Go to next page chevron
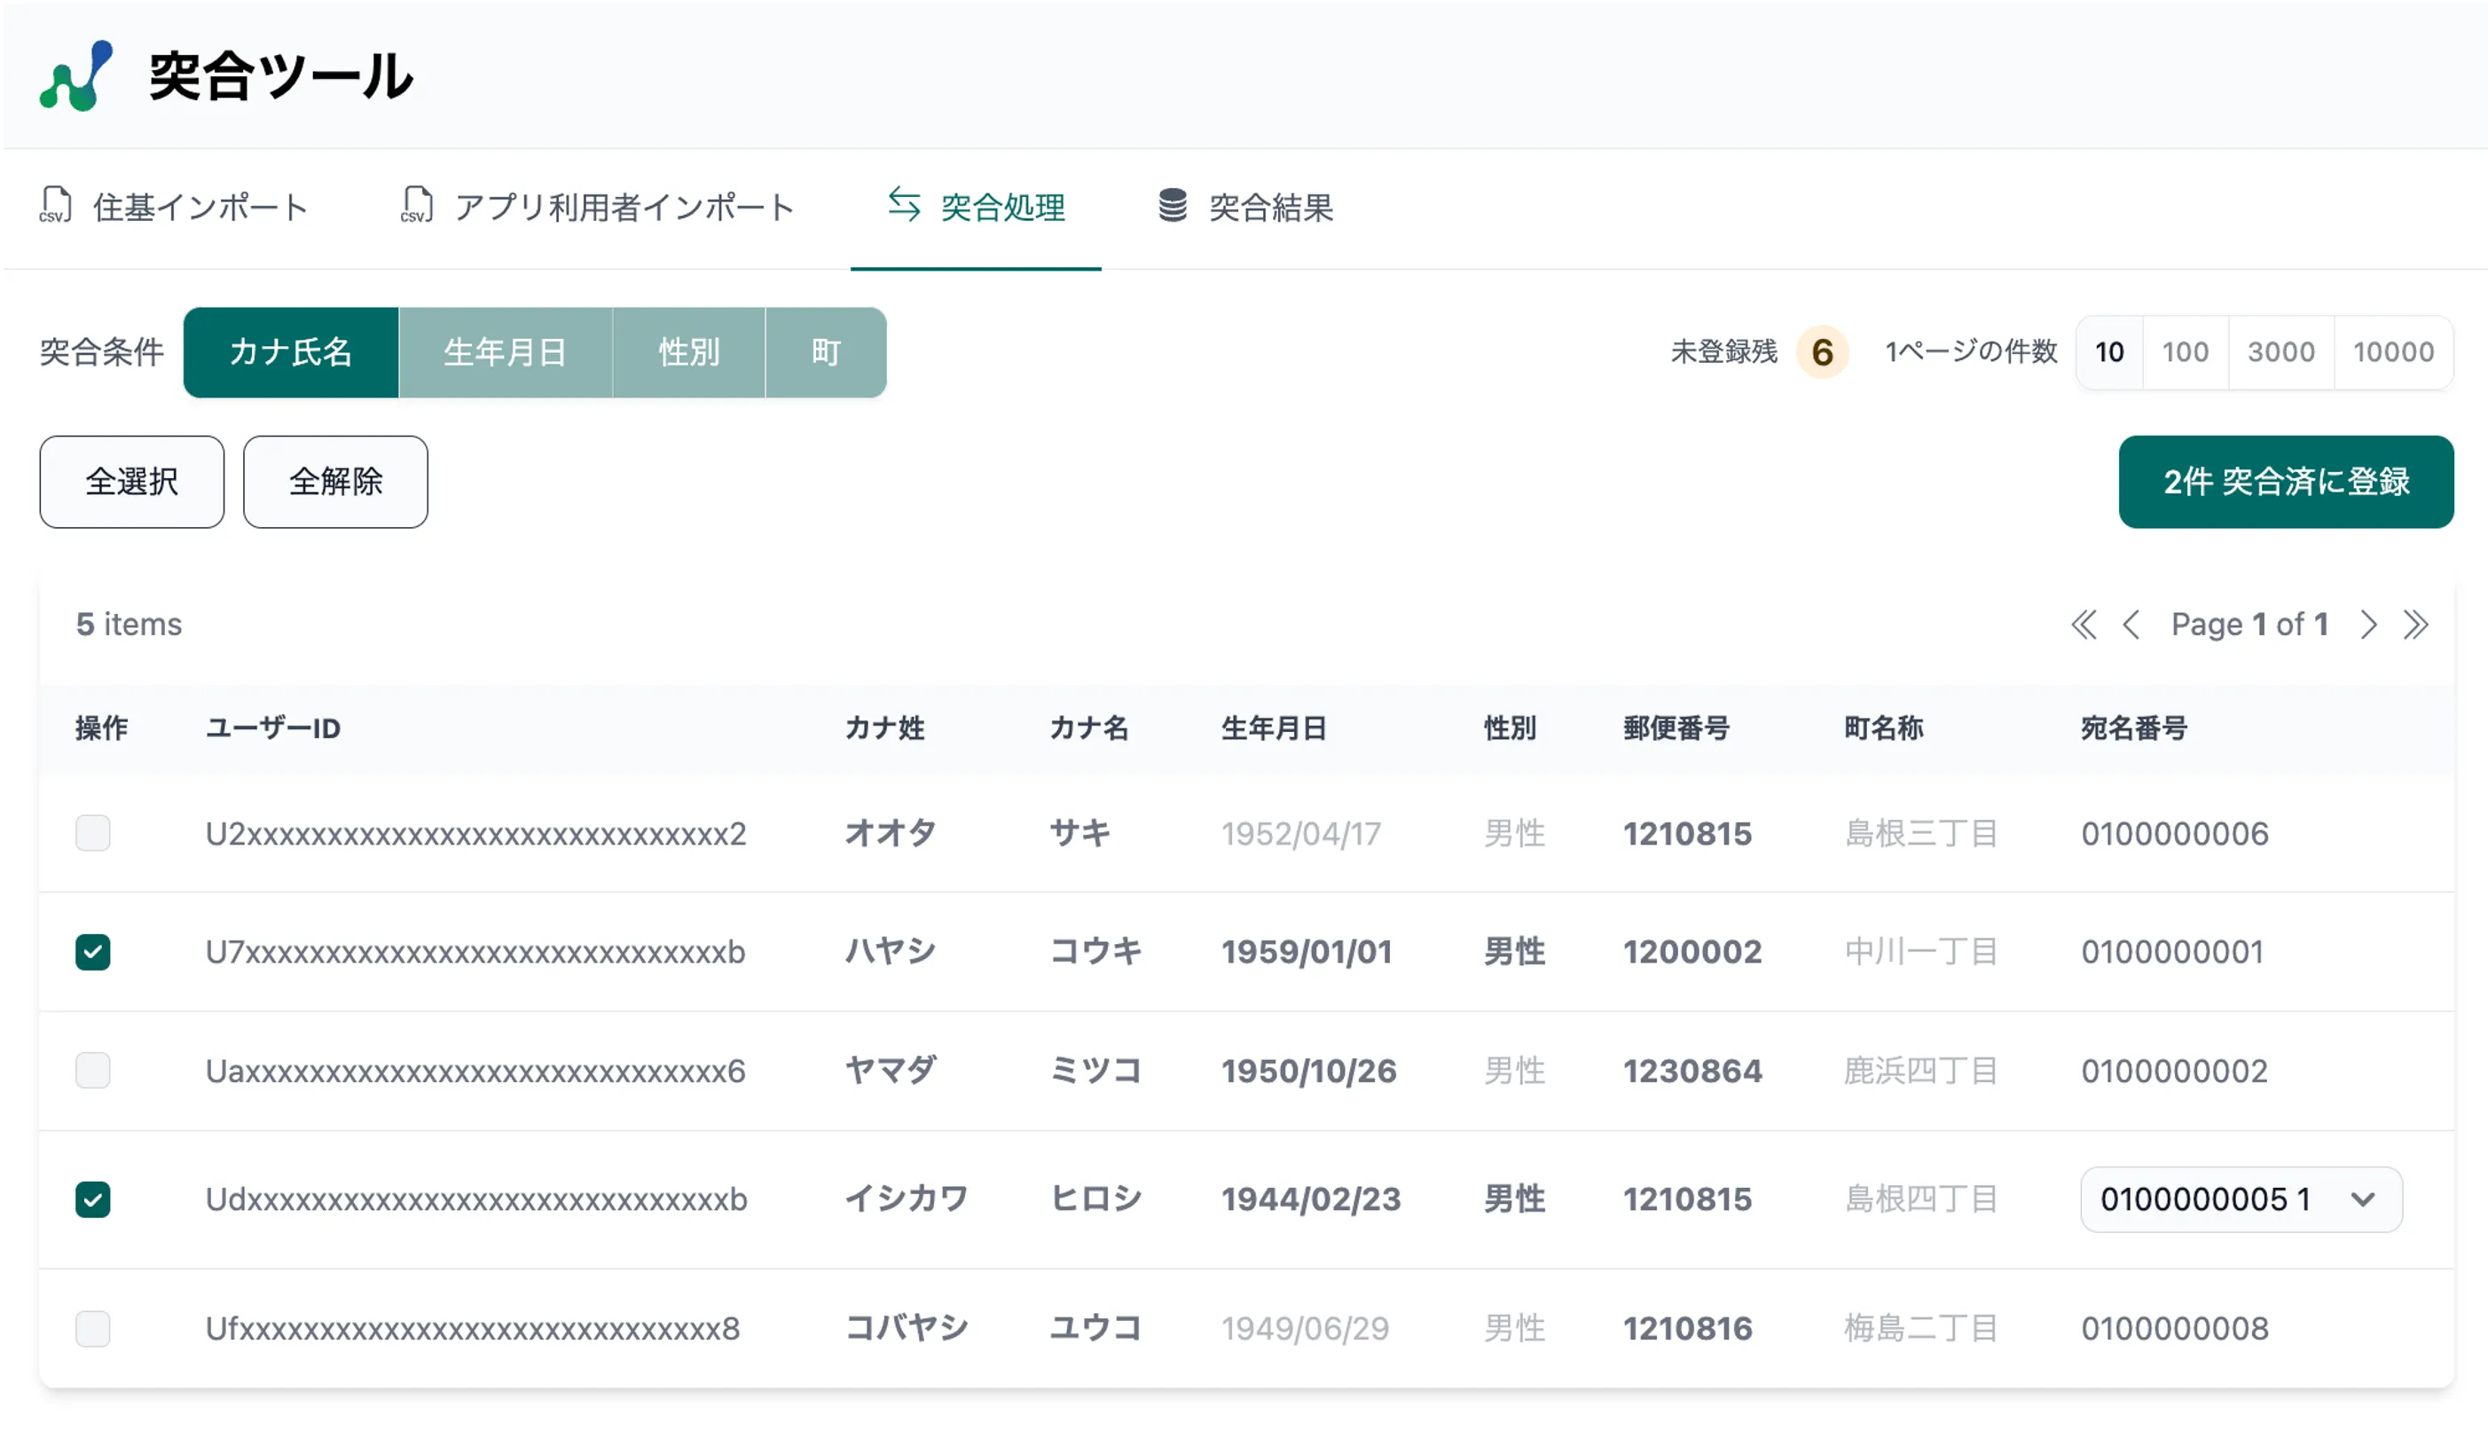Image resolution: width=2488 pixels, height=1431 pixels. [x=2368, y=625]
